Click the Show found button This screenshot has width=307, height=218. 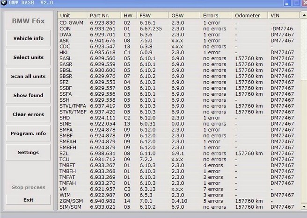29,95
